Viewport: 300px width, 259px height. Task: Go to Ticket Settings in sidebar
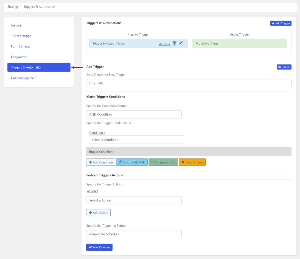click(x=21, y=36)
